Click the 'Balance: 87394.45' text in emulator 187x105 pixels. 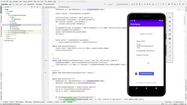[x=143, y=55]
